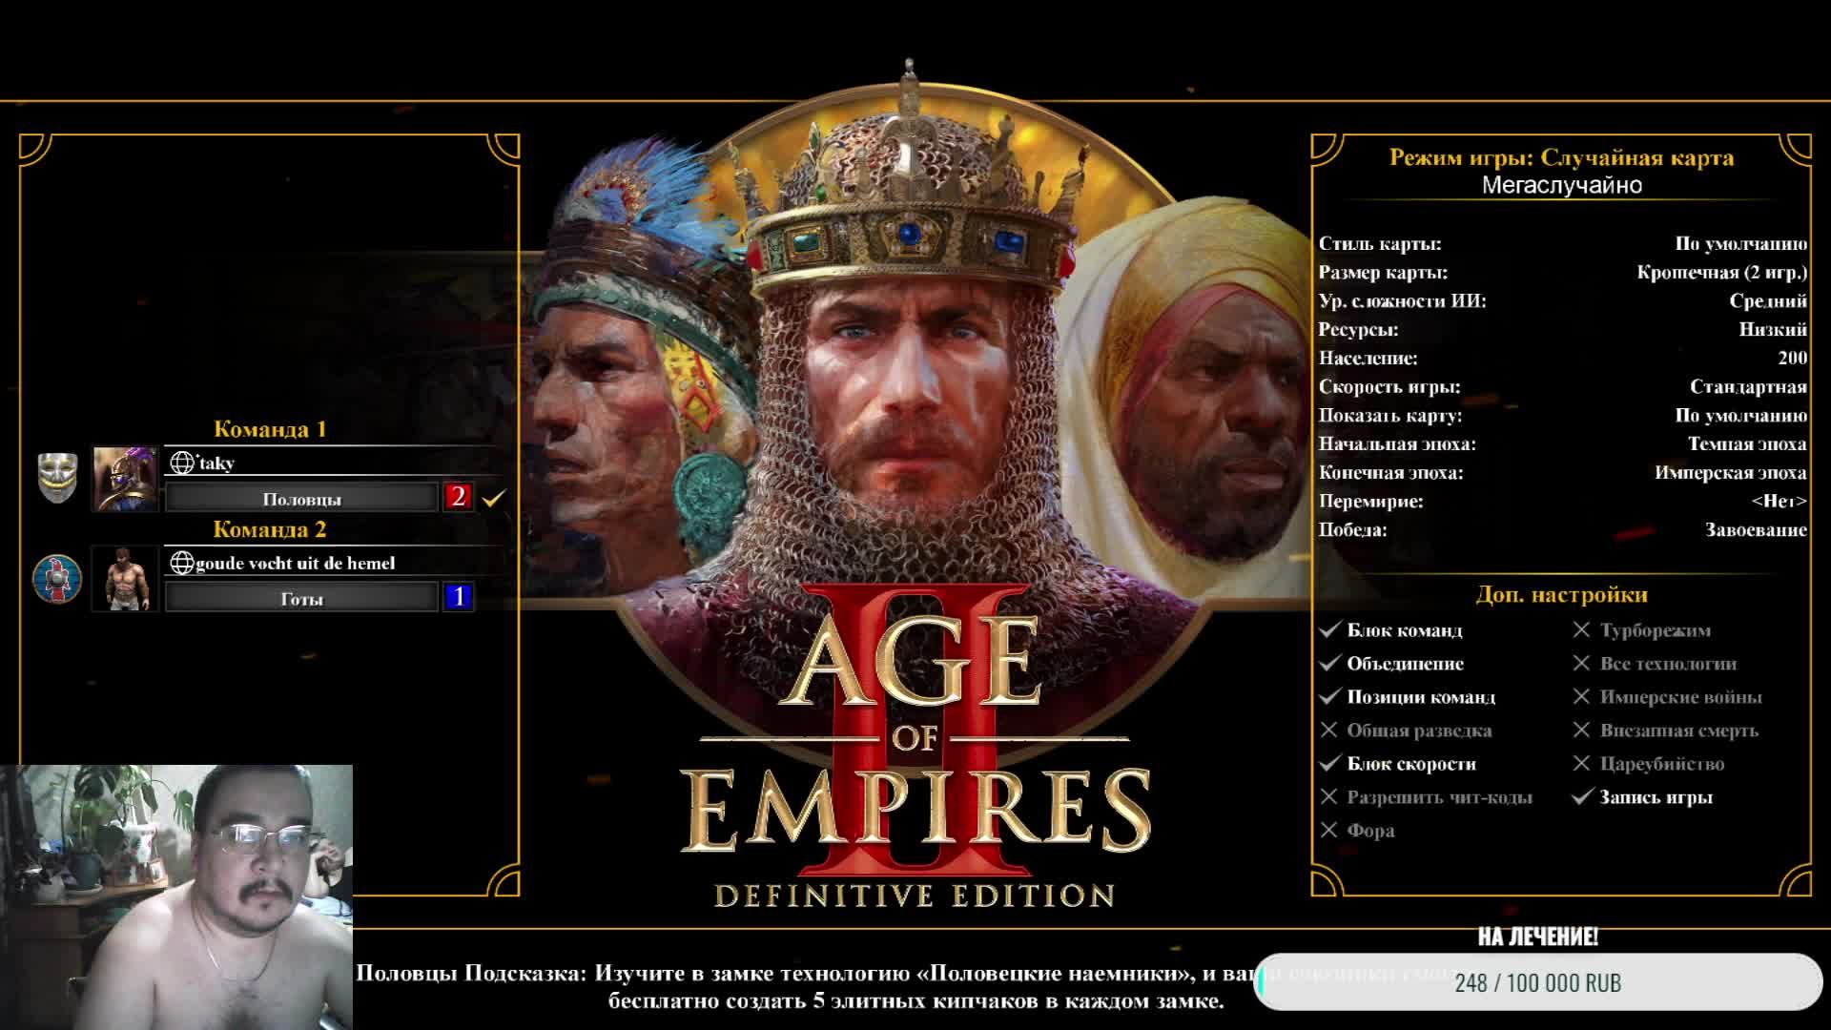The height and width of the screenshot is (1030, 1831).
Task: Click the Команда 2 team header
Action: click(x=270, y=529)
